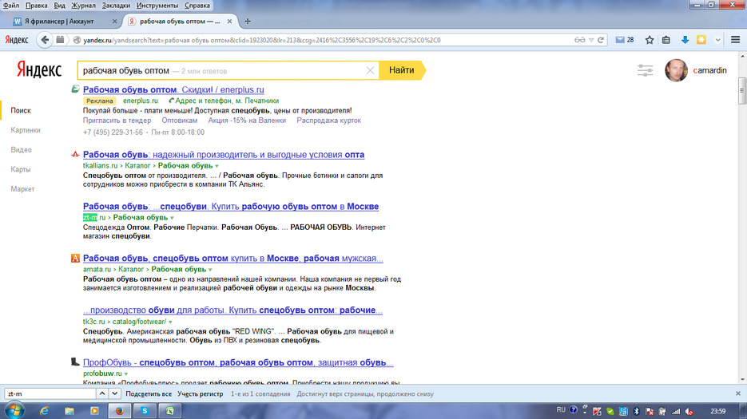Click the reader mode glasses icon
Screen dimensions: 747x419
point(579,40)
